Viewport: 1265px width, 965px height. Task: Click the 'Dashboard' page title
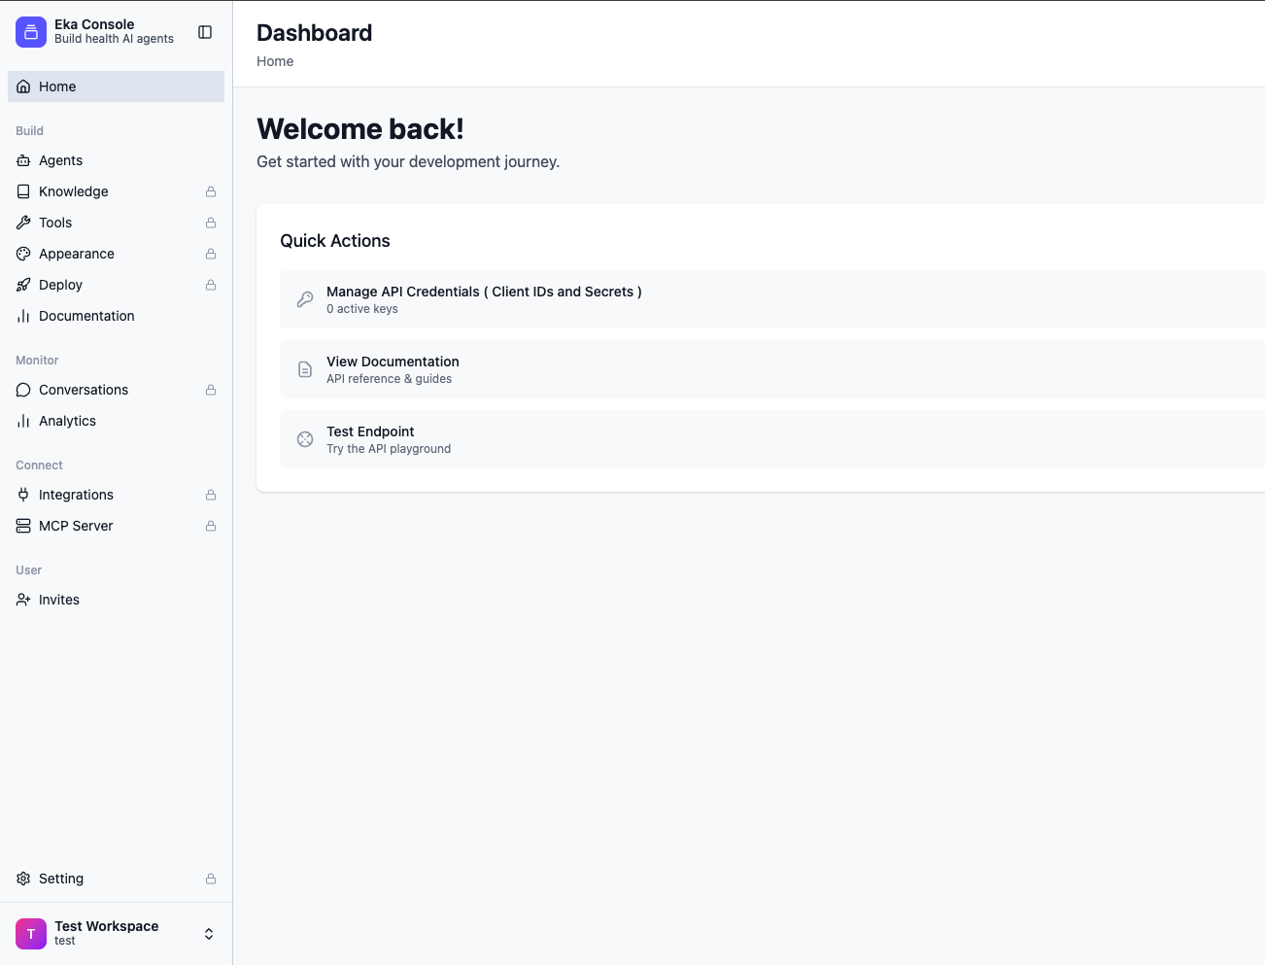[315, 33]
